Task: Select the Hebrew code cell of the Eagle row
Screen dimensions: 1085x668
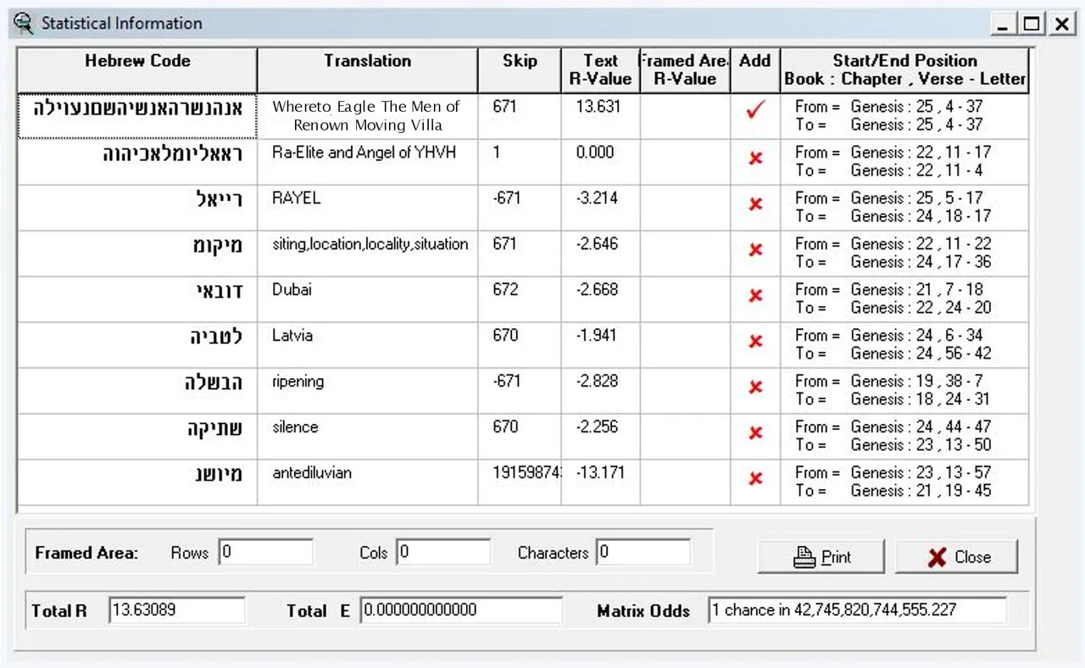Action: pyautogui.click(x=137, y=116)
